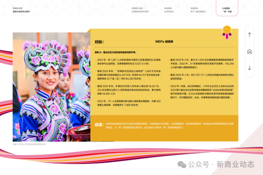Click the 对标: label
This screenshot has height=175, width=263.
[99, 42]
